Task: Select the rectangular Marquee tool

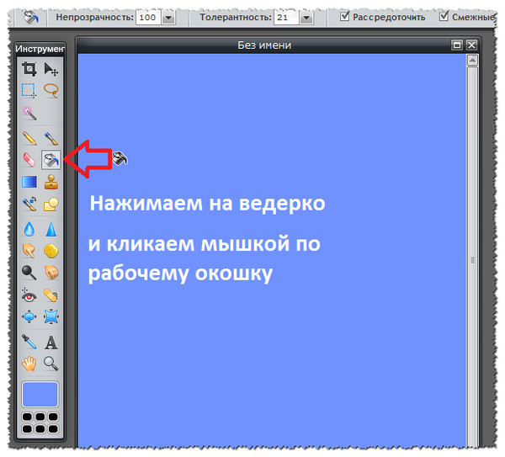Action: [x=29, y=91]
